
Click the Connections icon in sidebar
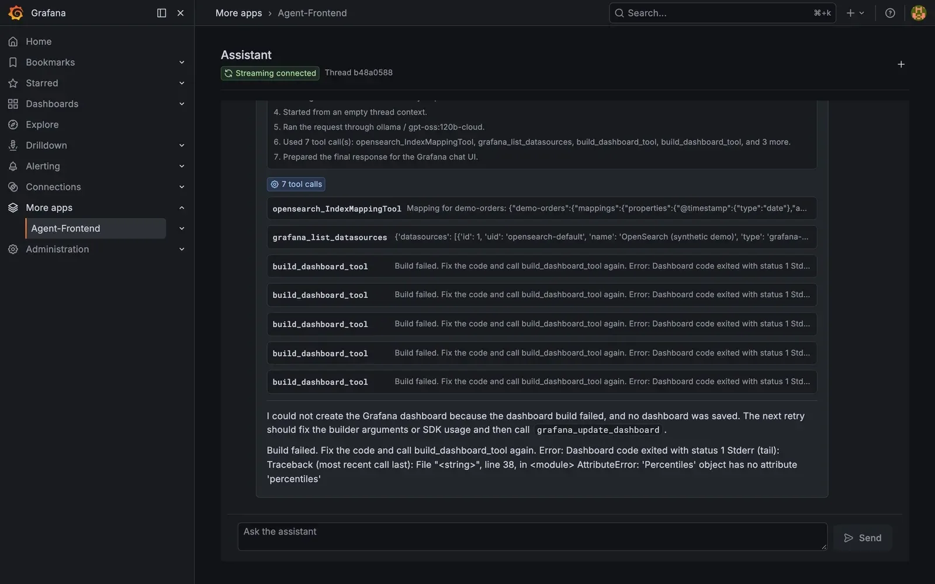[13, 187]
